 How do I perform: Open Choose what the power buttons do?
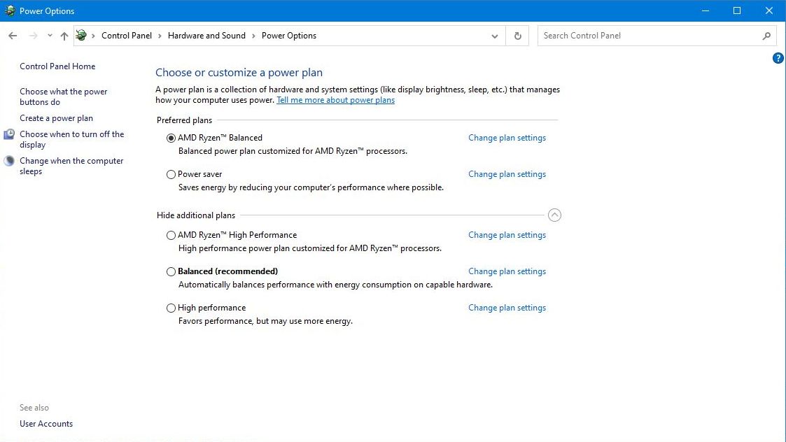63,97
